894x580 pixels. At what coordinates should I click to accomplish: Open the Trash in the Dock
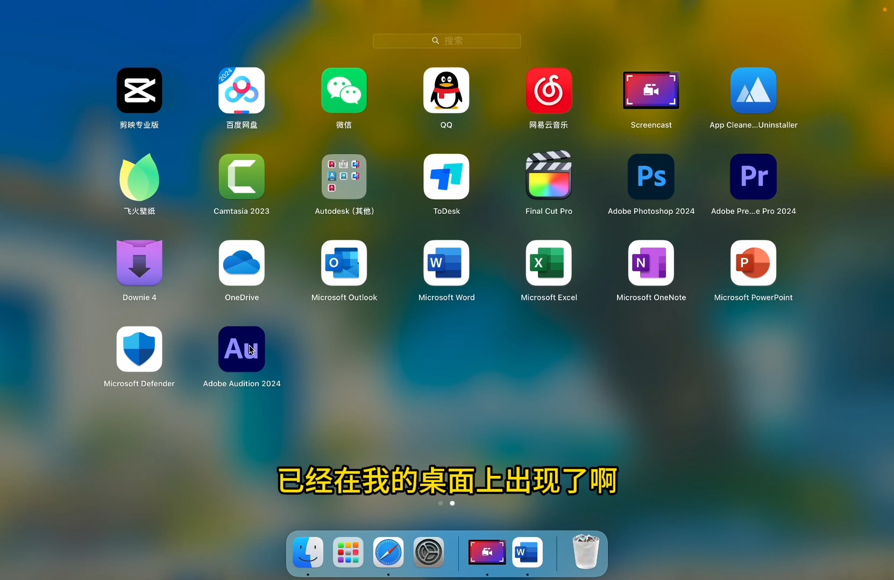(586, 552)
